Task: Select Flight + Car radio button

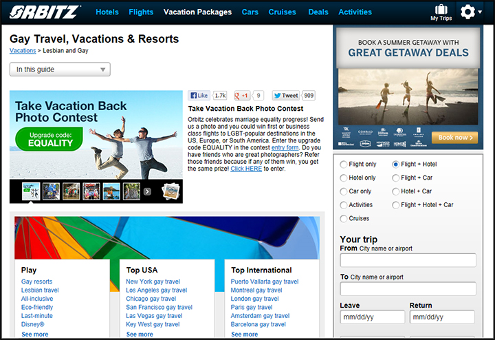Action: pyautogui.click(x=395, y=178)
